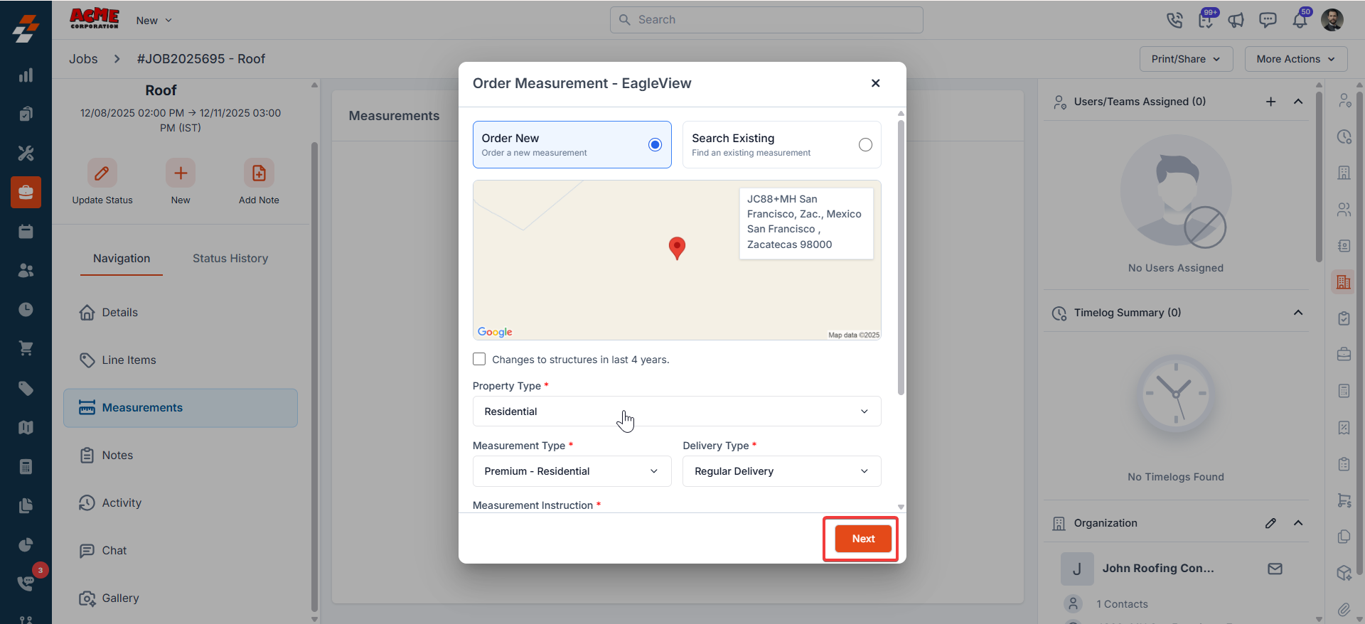This screenshot has width=1365, height=624.
Task: Open Details in navigation list
Action: pos(181,313)
